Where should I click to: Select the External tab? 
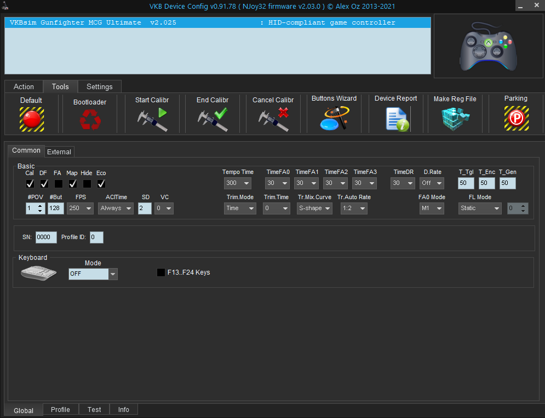(59, 152)
